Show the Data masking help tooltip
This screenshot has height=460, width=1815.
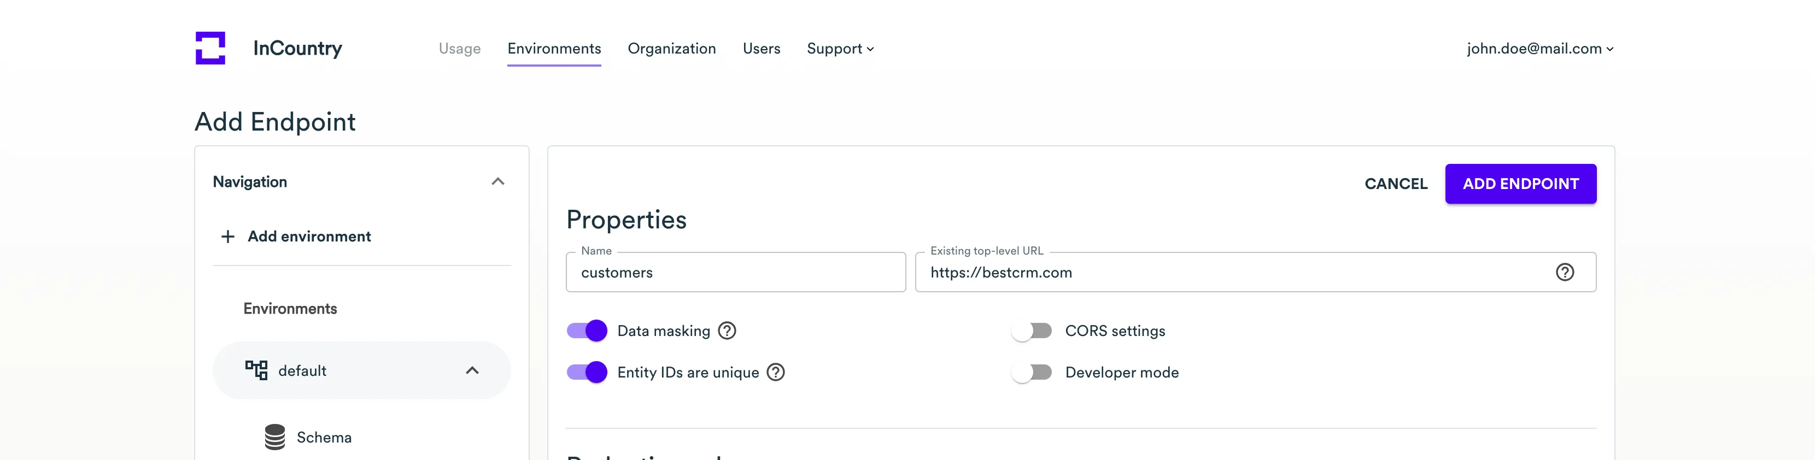(727, 331)
